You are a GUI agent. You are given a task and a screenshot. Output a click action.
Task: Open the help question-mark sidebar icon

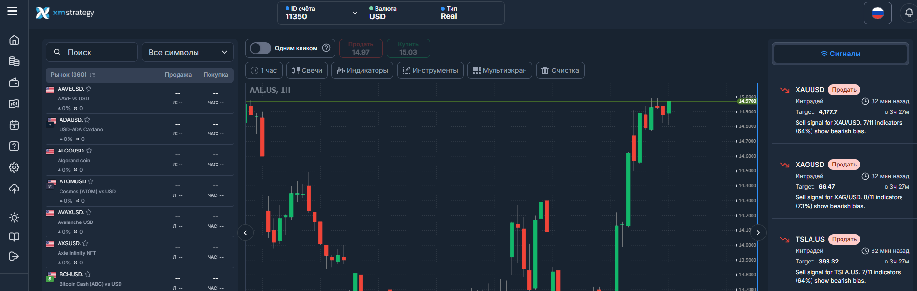point(14,146)
